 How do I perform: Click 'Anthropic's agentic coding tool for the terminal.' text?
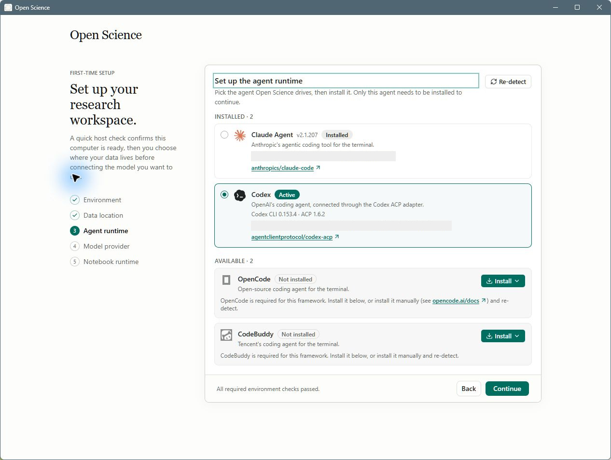click(313, 144)
